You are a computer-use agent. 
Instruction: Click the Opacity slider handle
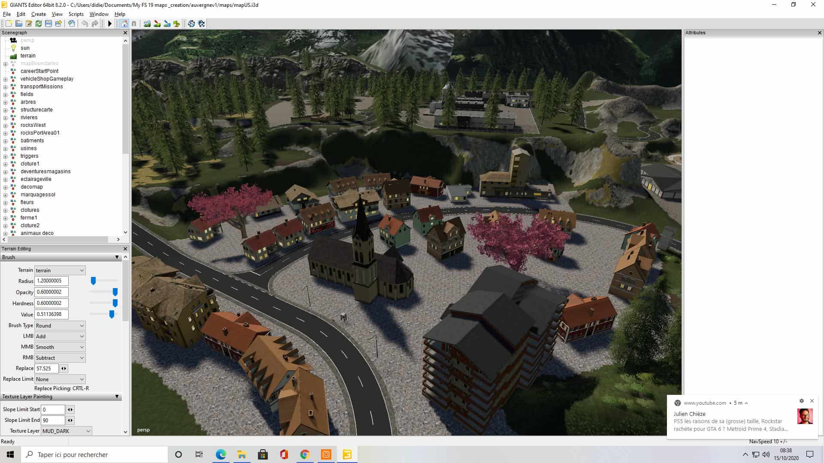coord(115,292)
